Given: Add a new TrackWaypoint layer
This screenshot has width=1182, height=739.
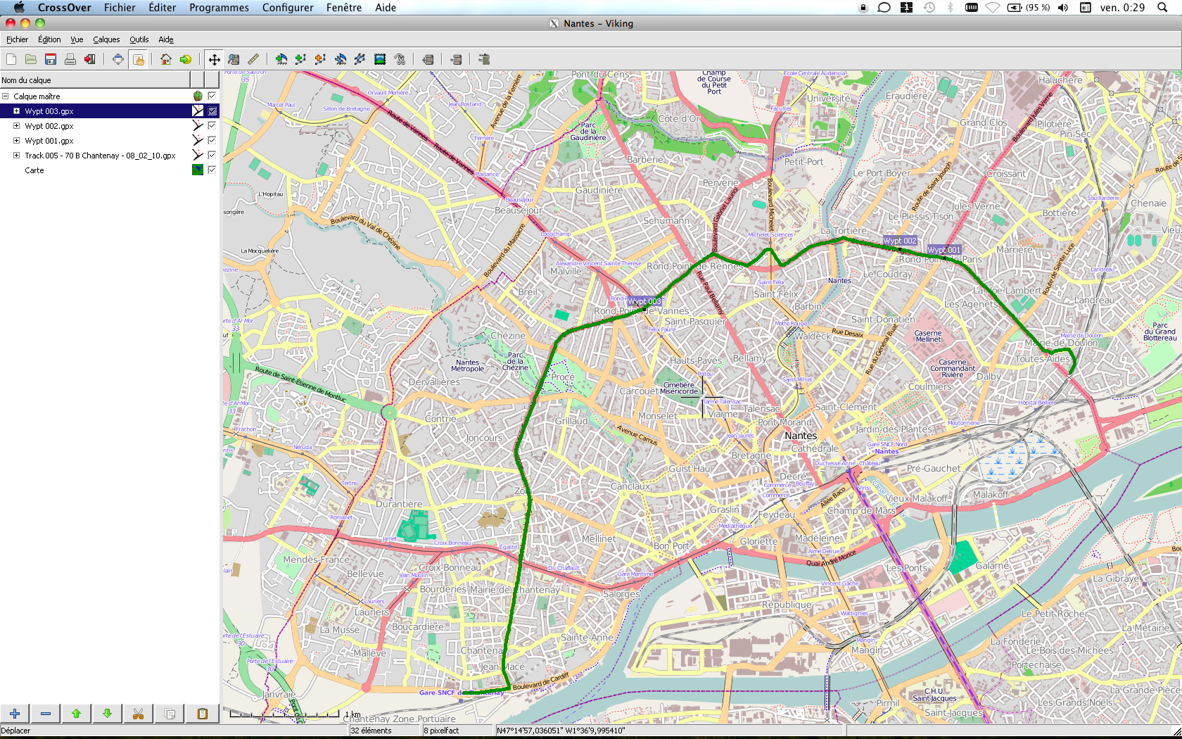Looking at the screenshot, I should [x=281, y=59].
